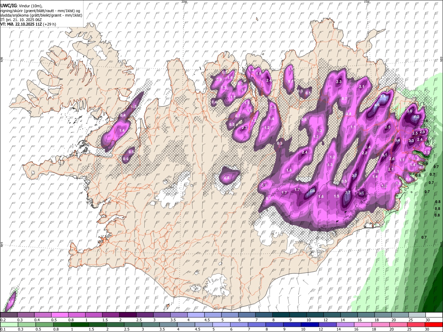Viewport: 443px width, 332px height.
Task: Click the small snow patch off the southwest corner
Action: (x=10, y=301)
